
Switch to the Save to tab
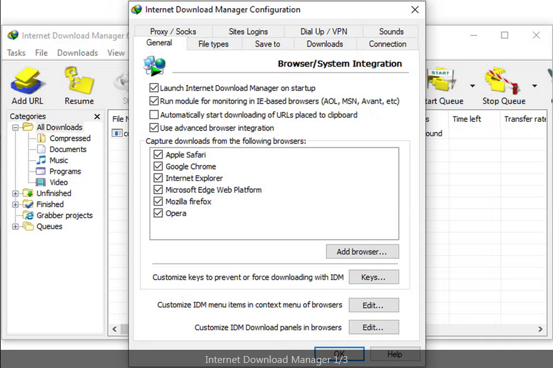coord(267,44)
